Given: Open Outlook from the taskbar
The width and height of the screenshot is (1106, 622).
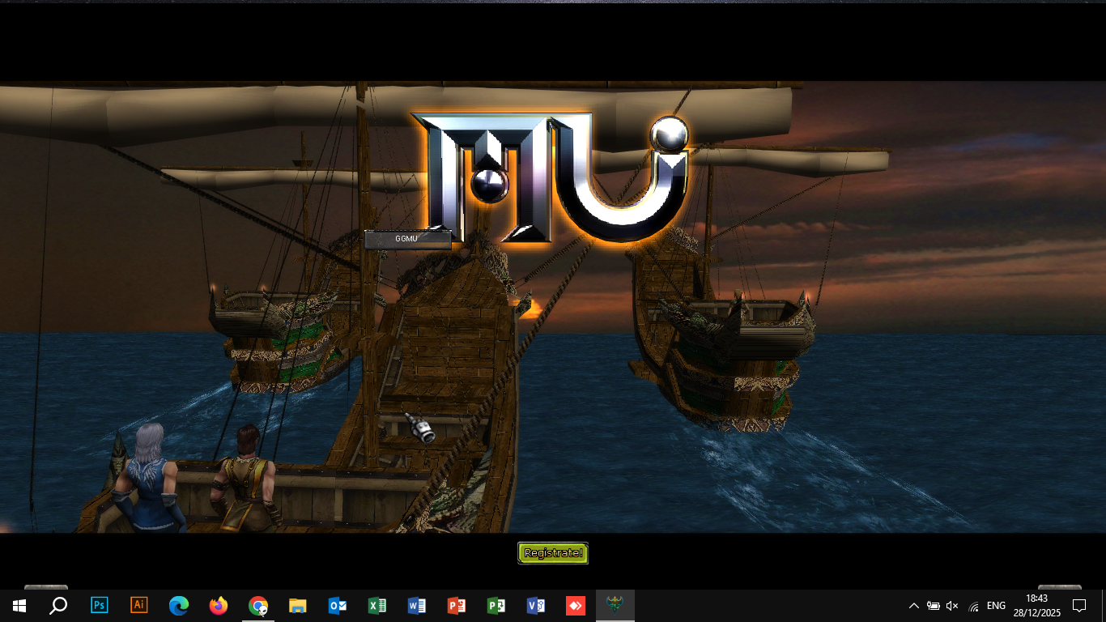Looking at the screenshot, I should tap(338, 606).
